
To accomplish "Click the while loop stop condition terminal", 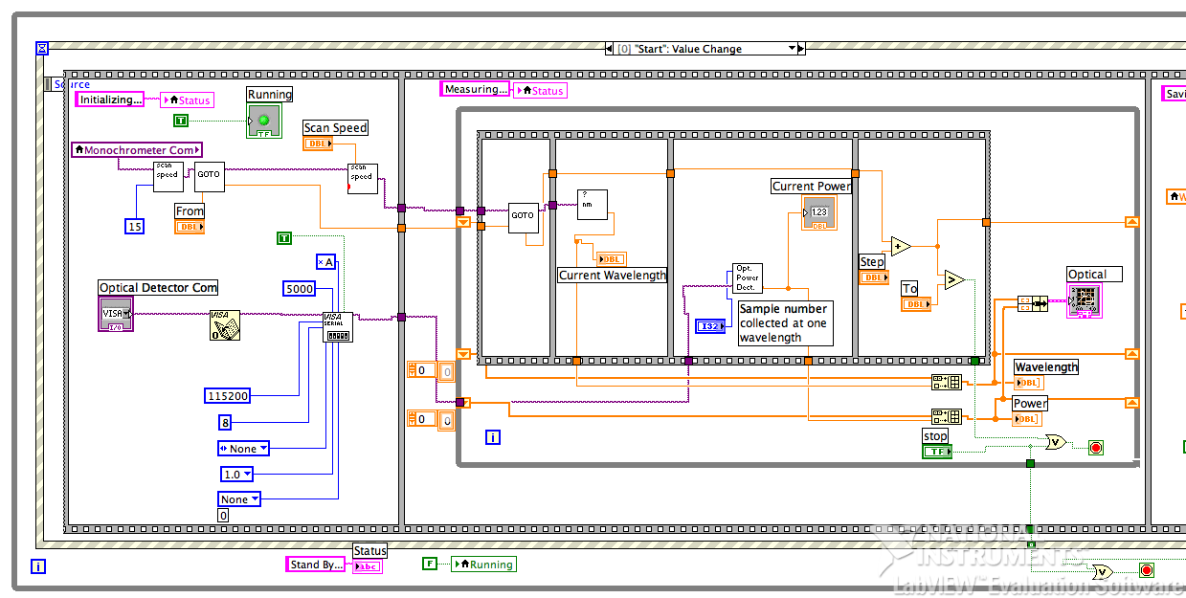I will pyautogui.click(x=1096, y=447).
